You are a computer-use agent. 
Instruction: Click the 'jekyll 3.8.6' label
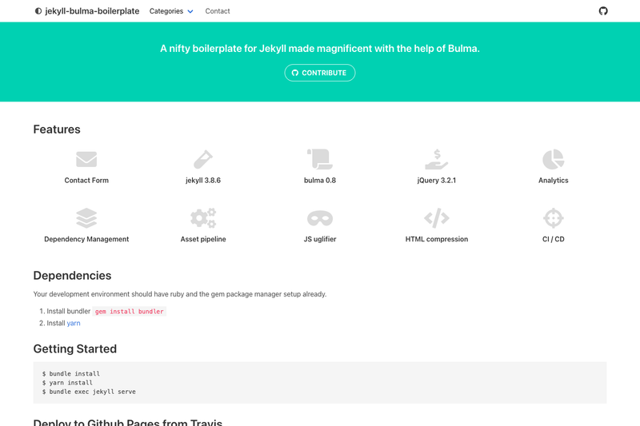pyautogui.click(x=203, y=180)
